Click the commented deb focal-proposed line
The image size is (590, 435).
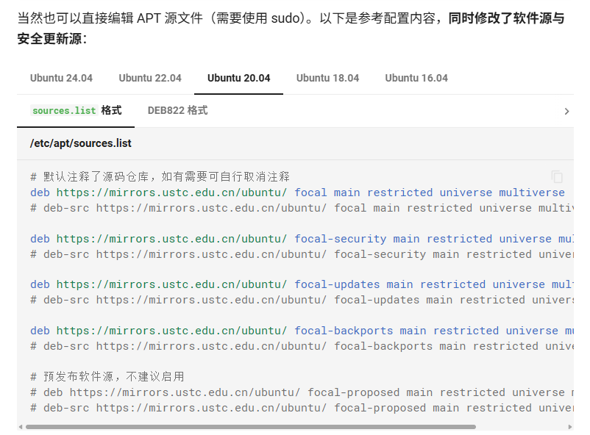pyautogui.click(x=302, y=392)
